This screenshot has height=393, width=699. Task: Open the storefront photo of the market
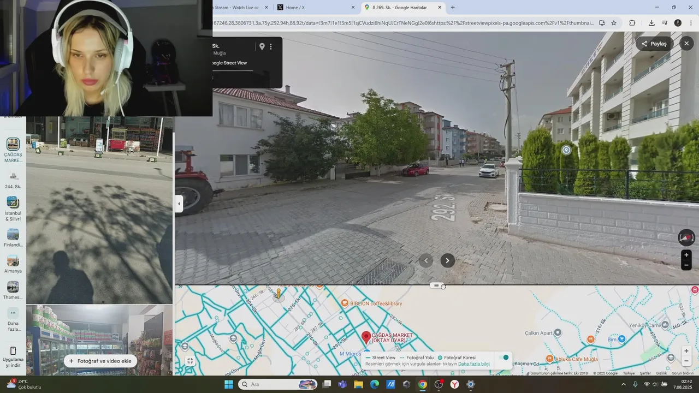click(99, 210)
